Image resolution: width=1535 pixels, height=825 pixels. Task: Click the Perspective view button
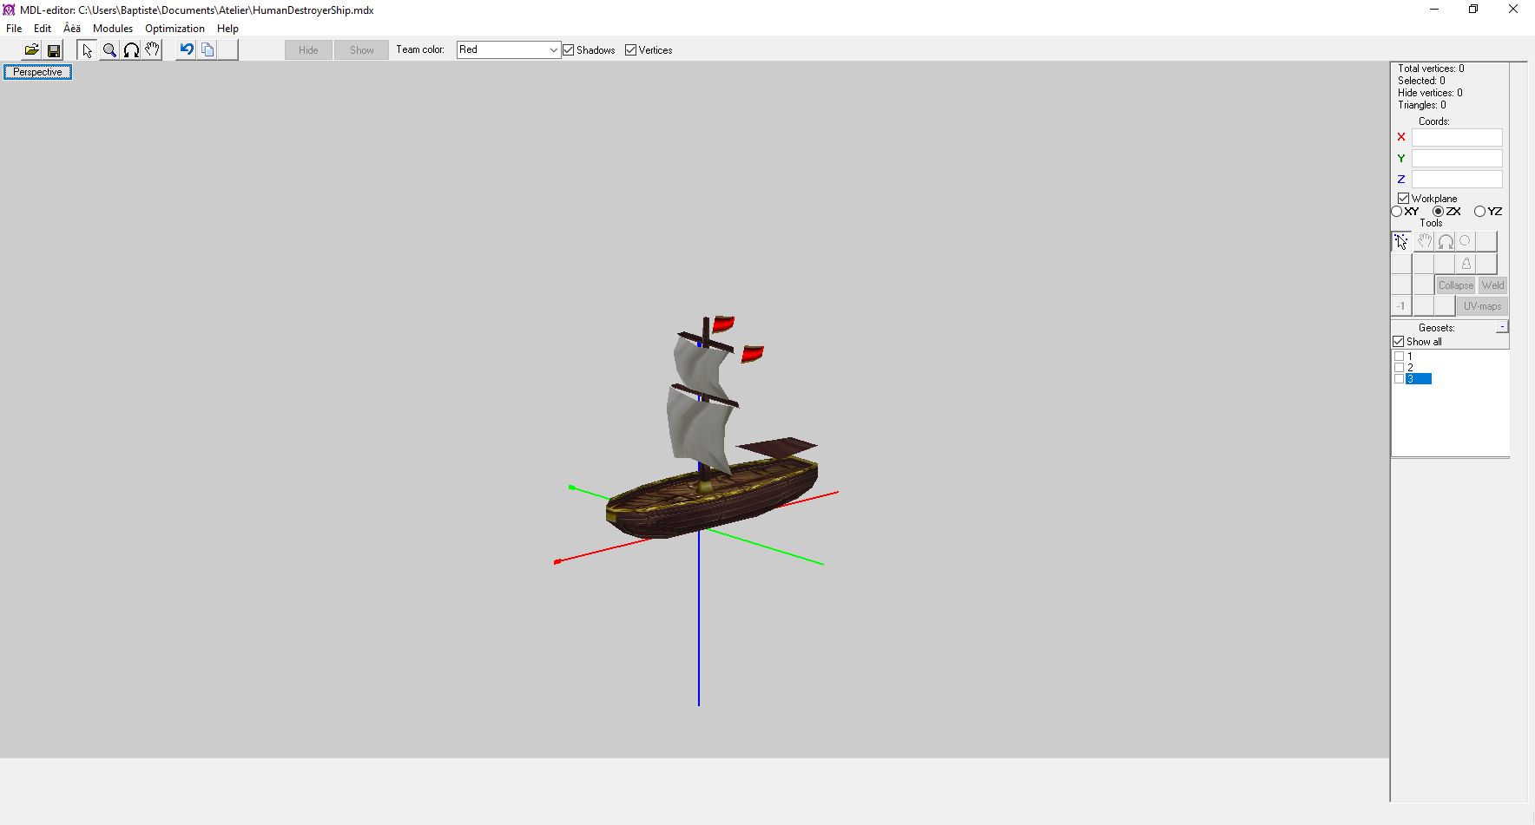(37, 72)
